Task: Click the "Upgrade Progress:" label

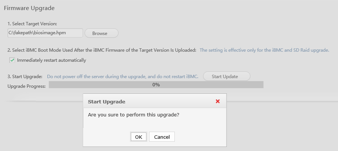Action: [x=26, y=86]
